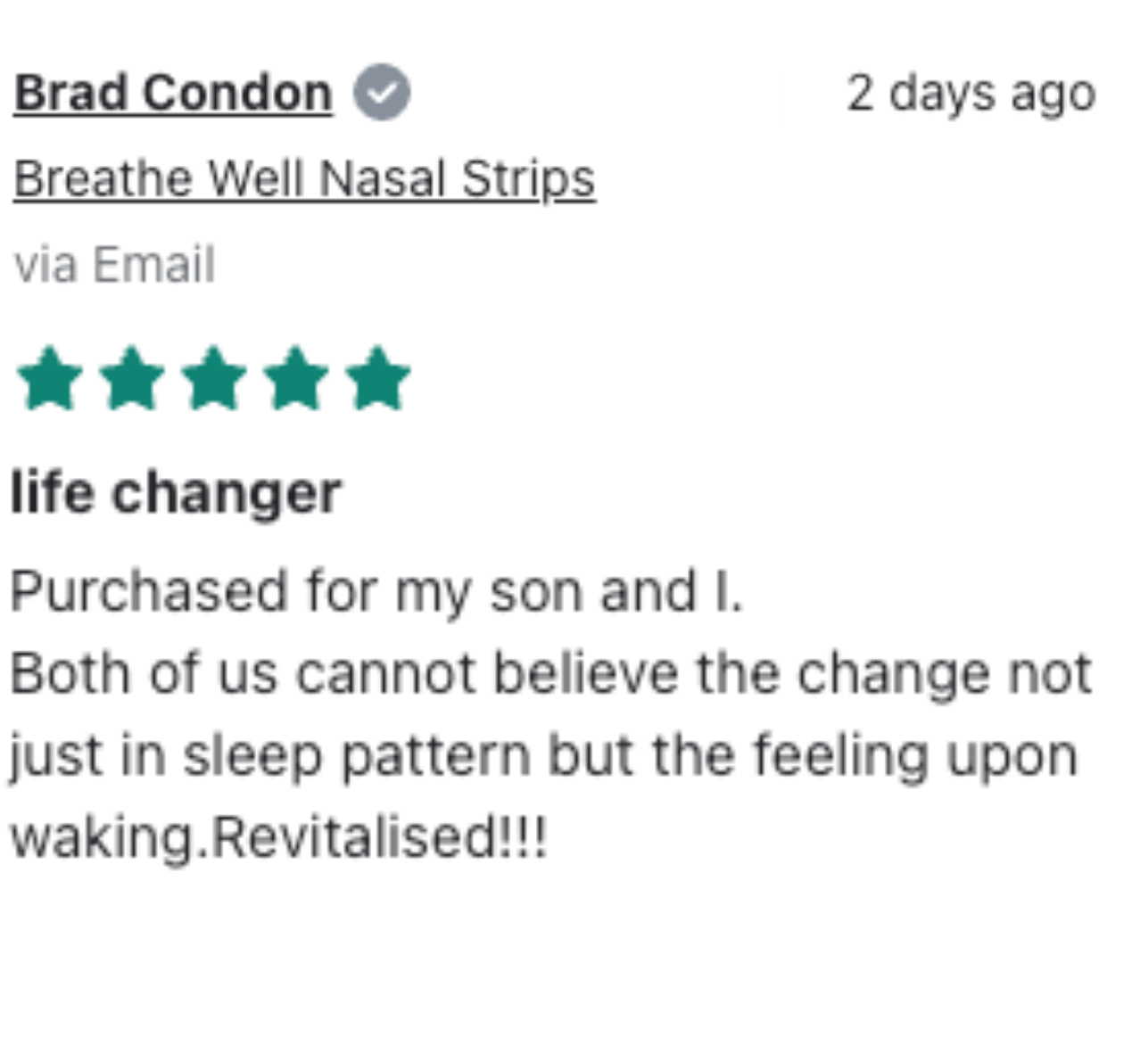1132x1062 pixels.
Task: Click the first rating star
Action: (50, 379)
